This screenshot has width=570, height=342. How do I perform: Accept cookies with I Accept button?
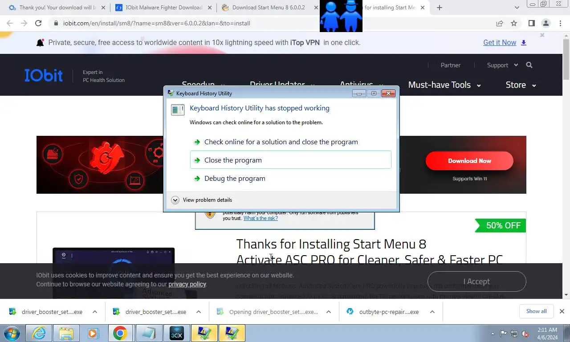pos(476,281)
